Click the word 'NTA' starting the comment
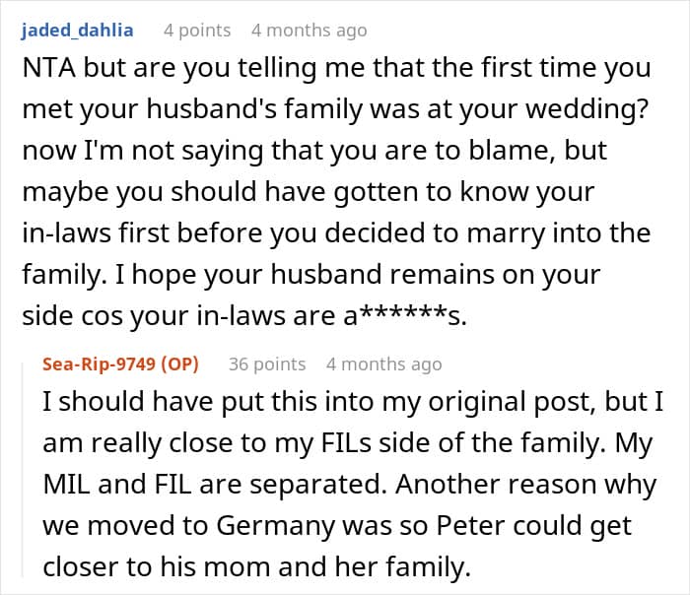The width and height of the screenshot is (690, 595). point(49,68)
